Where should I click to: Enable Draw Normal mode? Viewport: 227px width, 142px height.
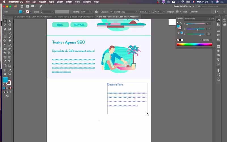[x=4, y=92]
